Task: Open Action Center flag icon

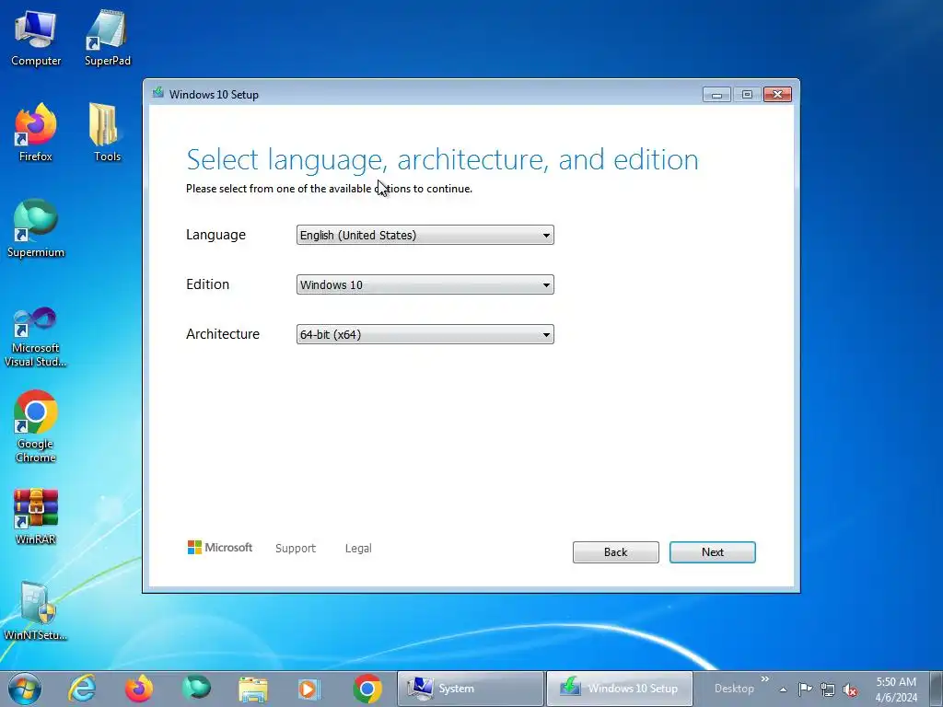Action: [805, 689]
